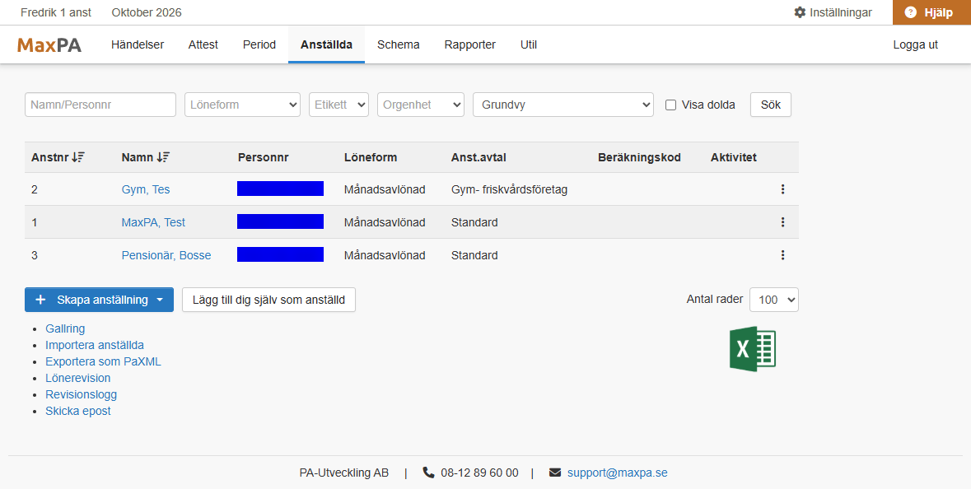Click the Gym- friskvårdsföretag cell
Image resolution: width=971 pixels, height=489 pixels.
[509, 189]
